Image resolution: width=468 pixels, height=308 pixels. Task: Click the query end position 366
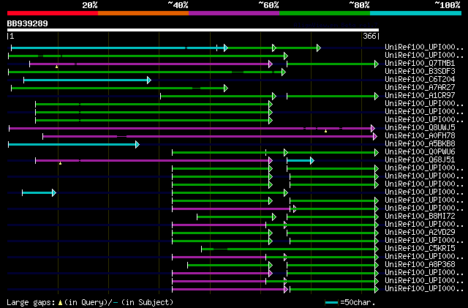[369, 36]
